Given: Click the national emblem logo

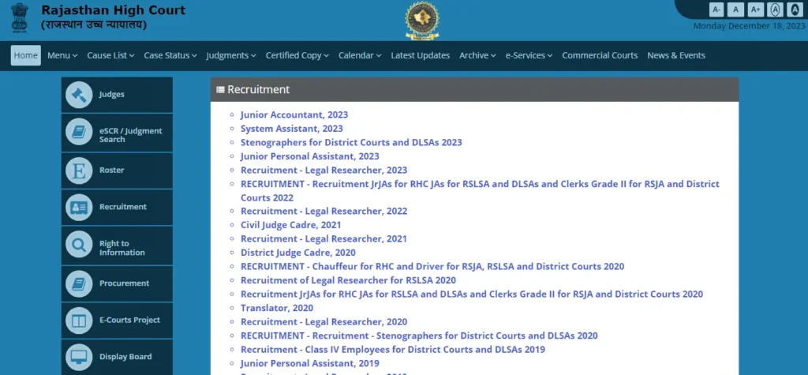Looking at the screenshot, I should click(20, 18).
